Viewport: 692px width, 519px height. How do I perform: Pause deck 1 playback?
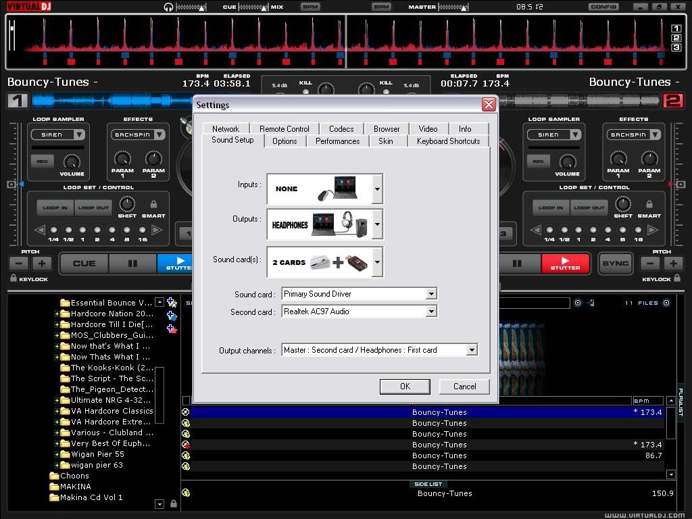pos(132,264)
